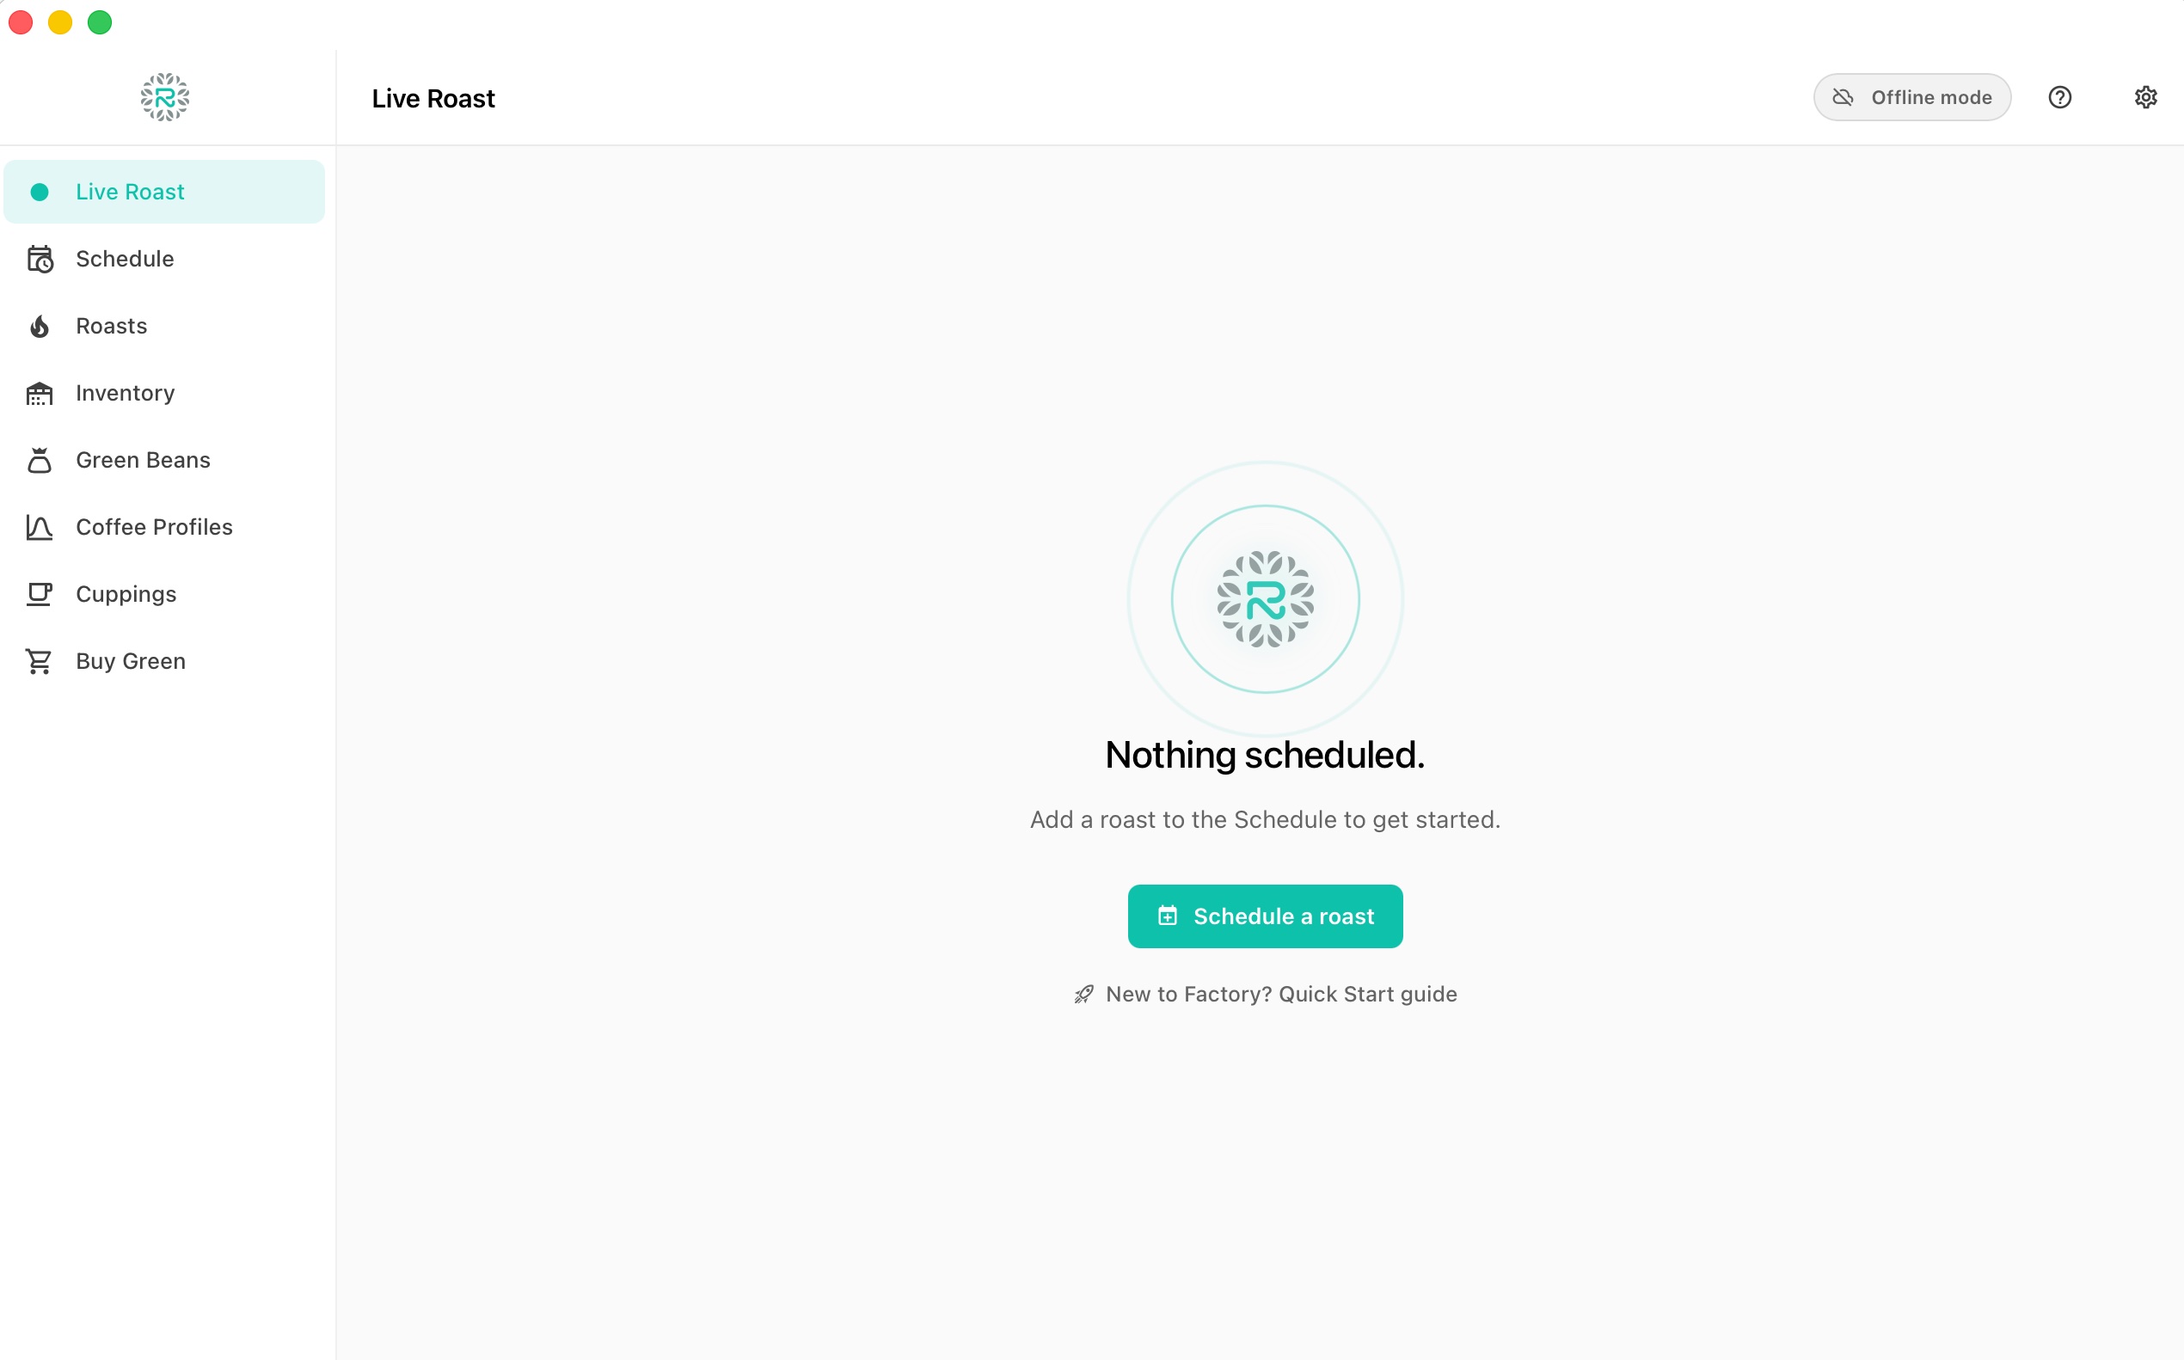This screenshot has width=2184, height=1360.
Task: Open help via the question mark icon
Action: pyautogui.click(x=2060, y=97)
